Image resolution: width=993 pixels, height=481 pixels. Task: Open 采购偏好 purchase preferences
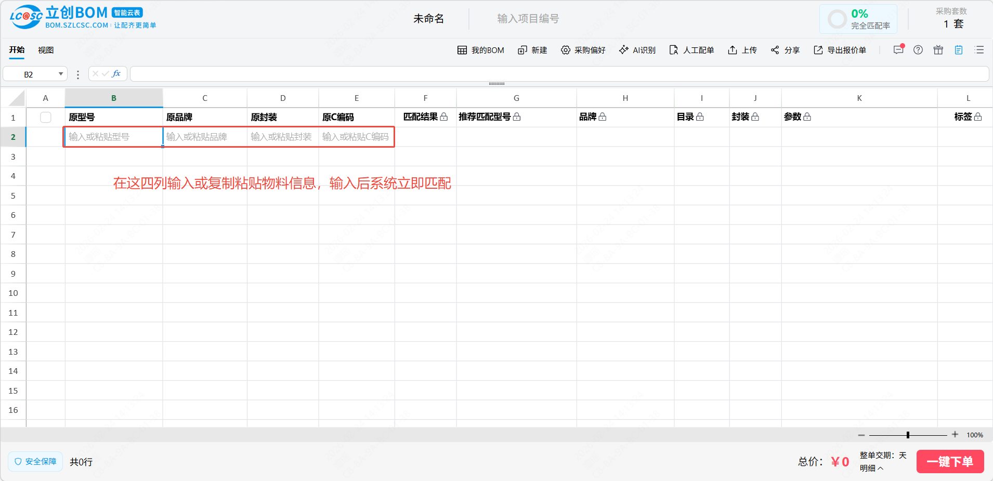pos(583,50)
